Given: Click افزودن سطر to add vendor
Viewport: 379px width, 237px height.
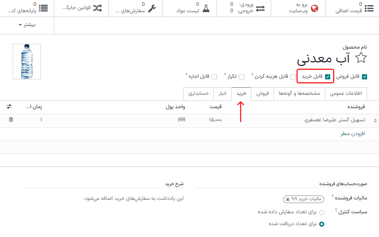Looking at the screenshot, I should pos(352,134).
